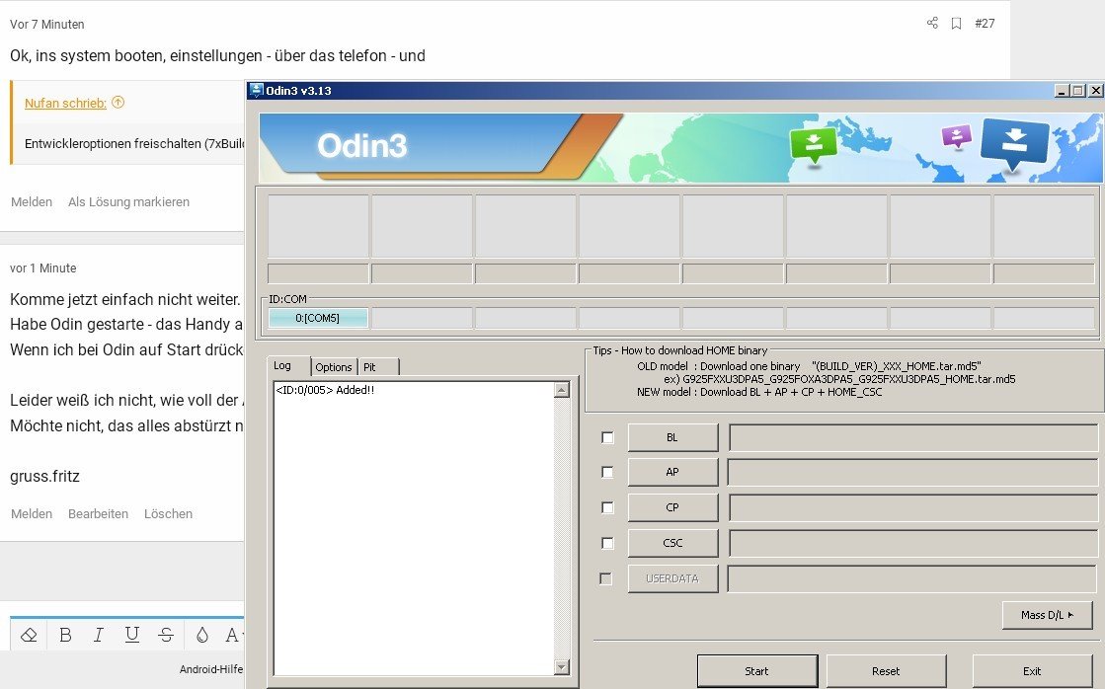Click the Odin3 logo banner text

pos(361,146)
